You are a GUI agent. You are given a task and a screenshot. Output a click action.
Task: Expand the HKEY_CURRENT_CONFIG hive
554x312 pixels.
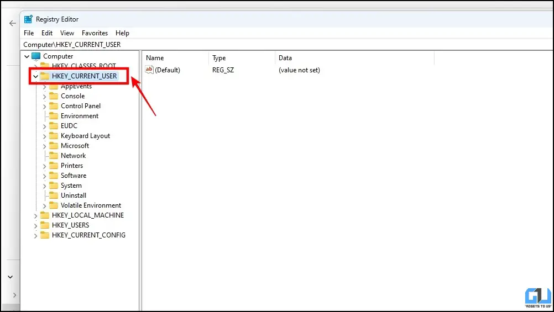tap(36, 235)
